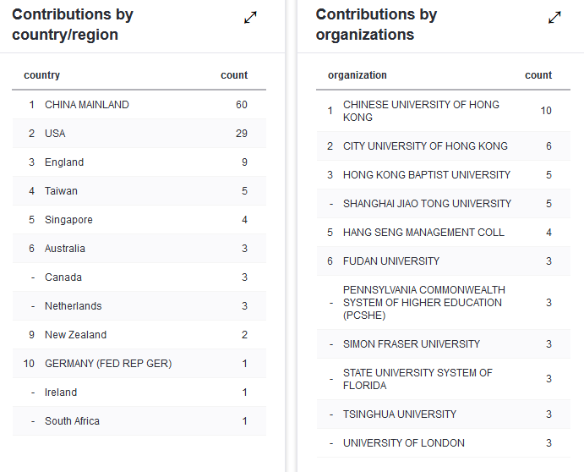Open the Tsinghua University entry
Screen dimensions: 584x472
tap(400, 414)
